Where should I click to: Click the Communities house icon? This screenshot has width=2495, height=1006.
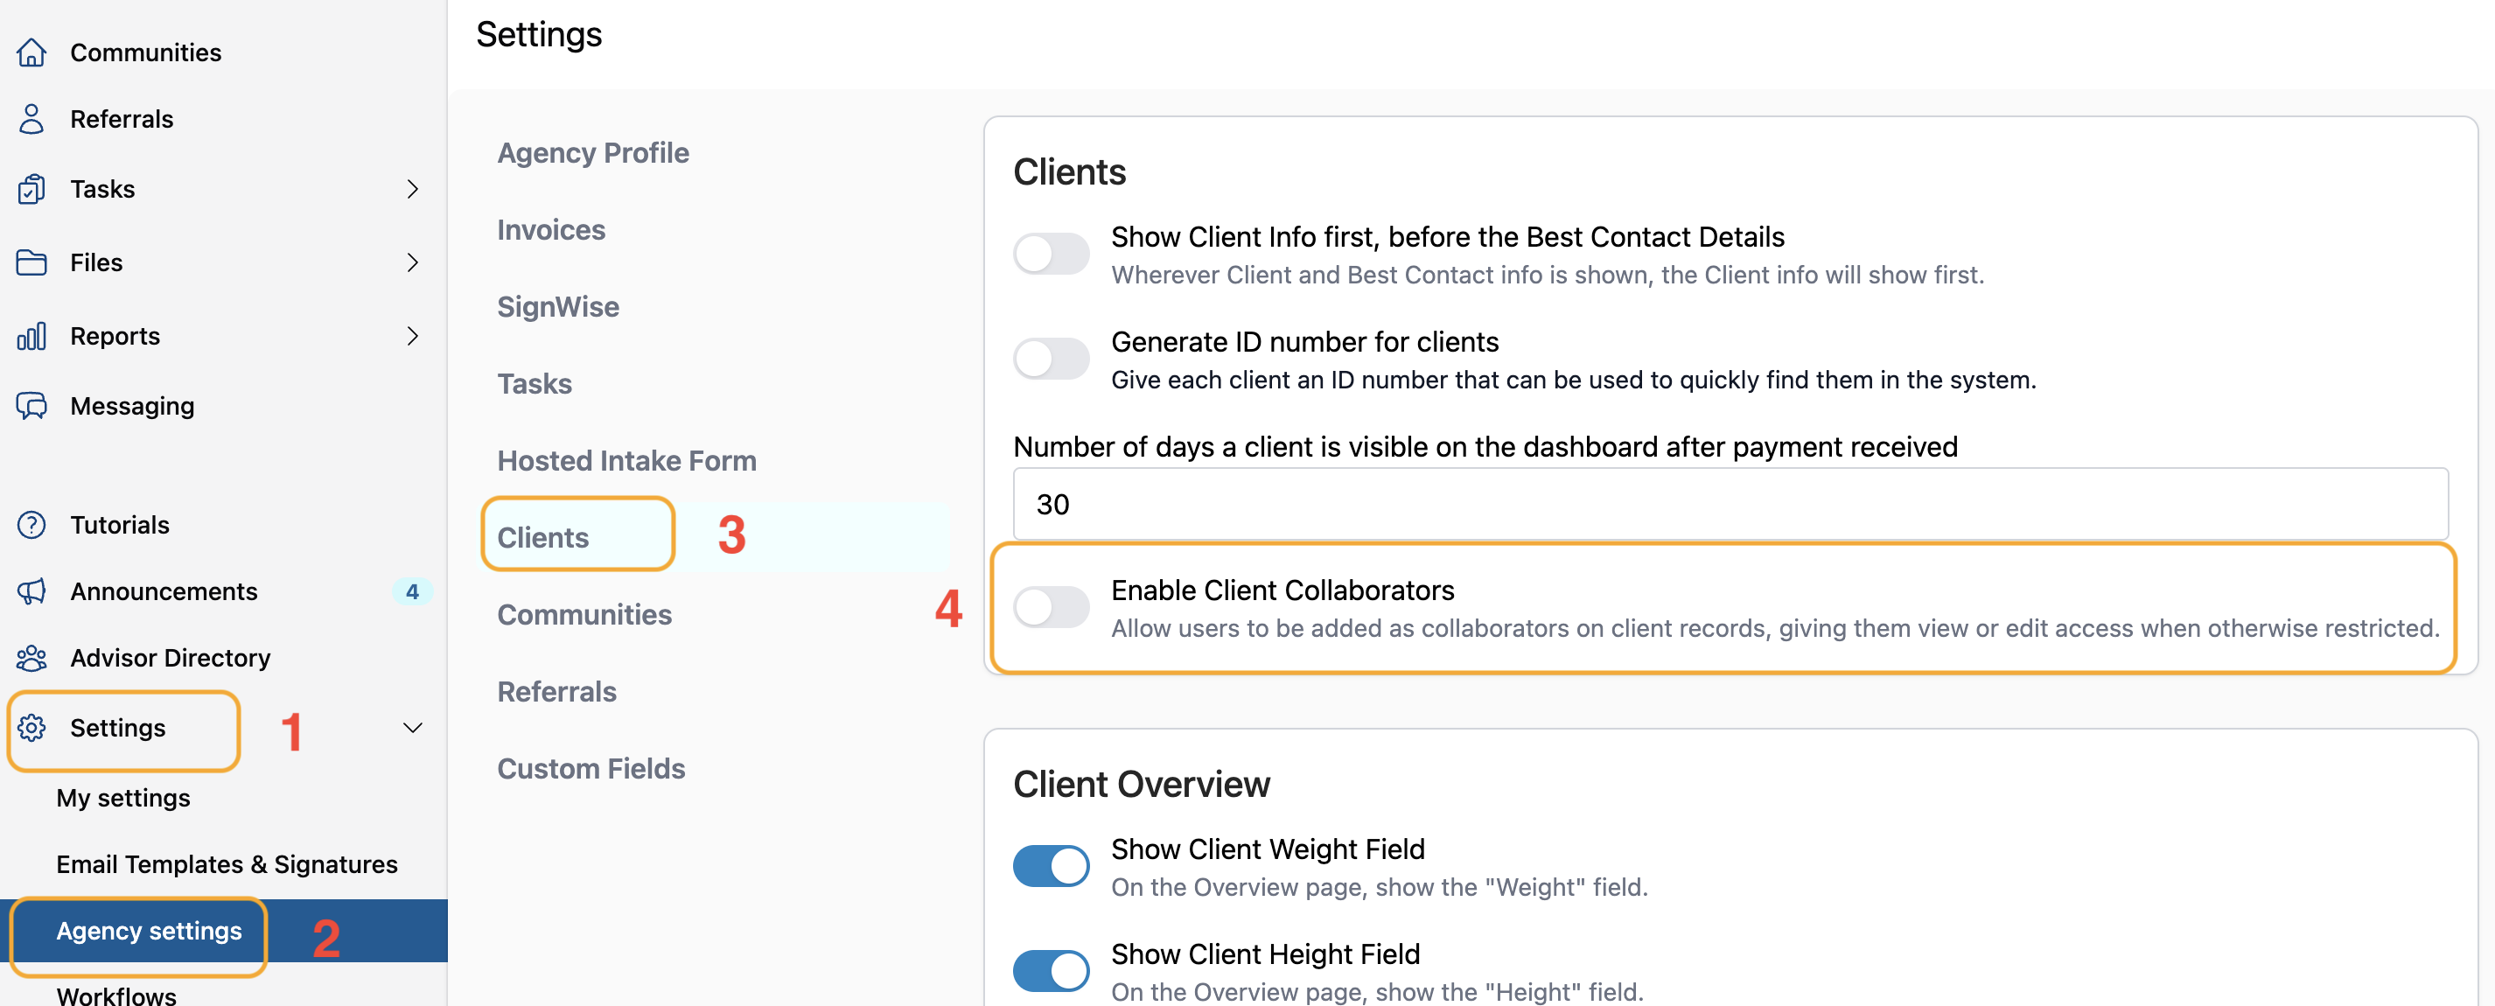[31, 52]
